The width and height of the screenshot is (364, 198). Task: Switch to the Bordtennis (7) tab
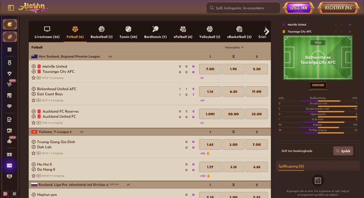coord(155,32)
